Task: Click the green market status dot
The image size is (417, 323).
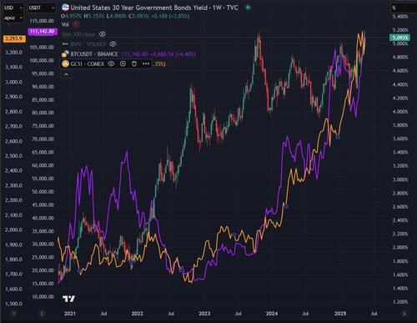Action: click(x=247, y=8)
